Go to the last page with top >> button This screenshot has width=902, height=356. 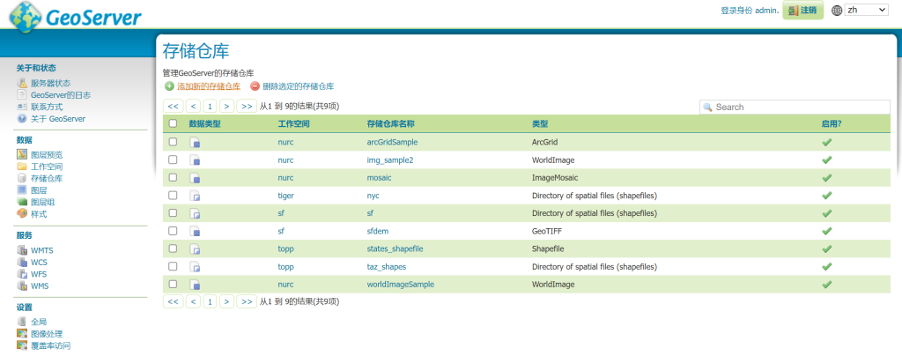(247, 106)
